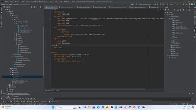Viewport: 196px width, 110px height.
Task: Hide the Project tool window
Action: click(43, 7)
